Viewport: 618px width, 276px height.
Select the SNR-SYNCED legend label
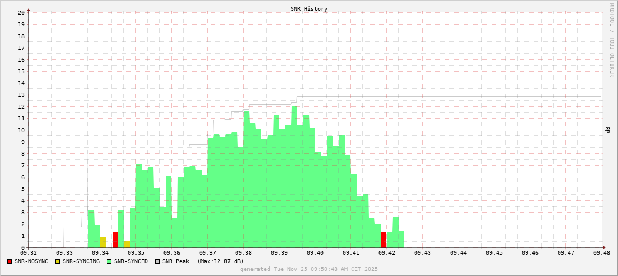tap(131, 261)
